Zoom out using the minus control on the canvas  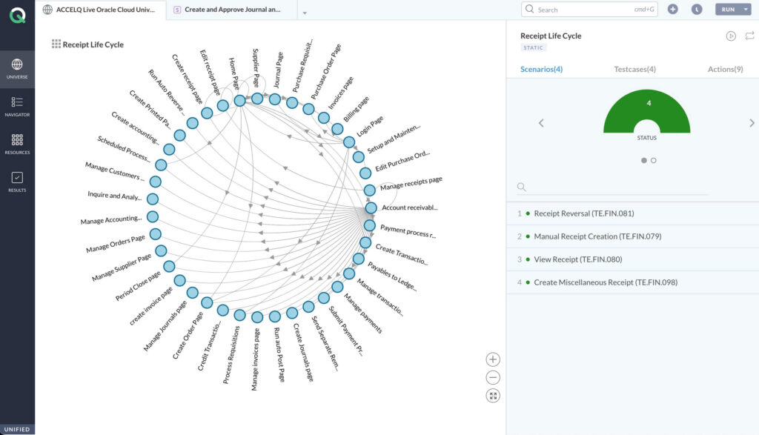tap(492, 377)
